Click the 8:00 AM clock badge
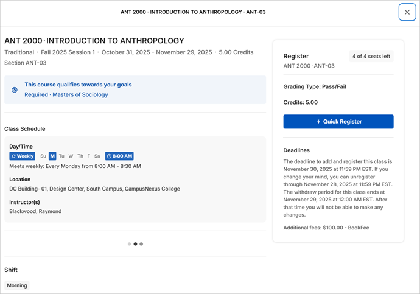Viewport: 420px width, 294px height. (x=119, y=156)
